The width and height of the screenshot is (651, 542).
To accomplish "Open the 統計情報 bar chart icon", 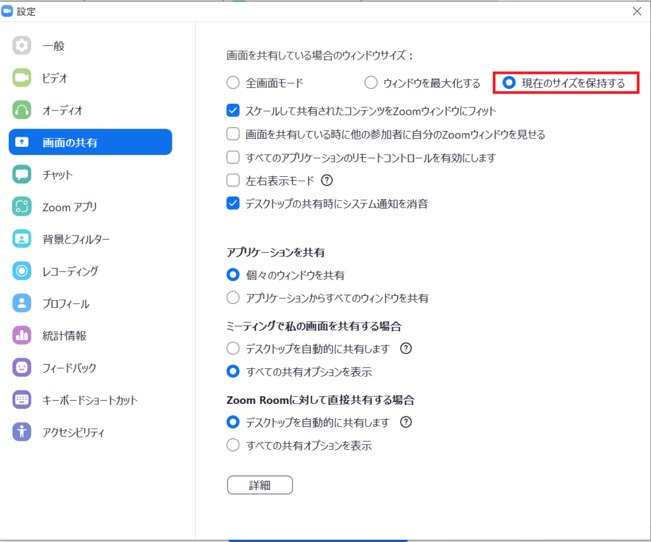I will tap(22, 336).
